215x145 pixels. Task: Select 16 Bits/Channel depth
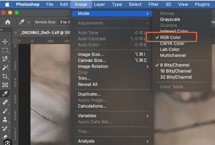176,71
